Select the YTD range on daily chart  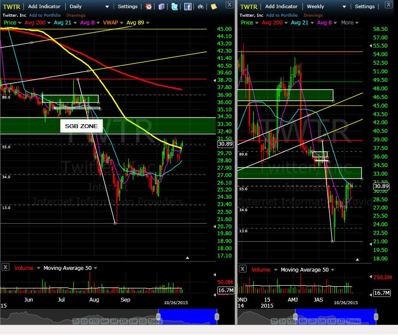tap(94, 321)
